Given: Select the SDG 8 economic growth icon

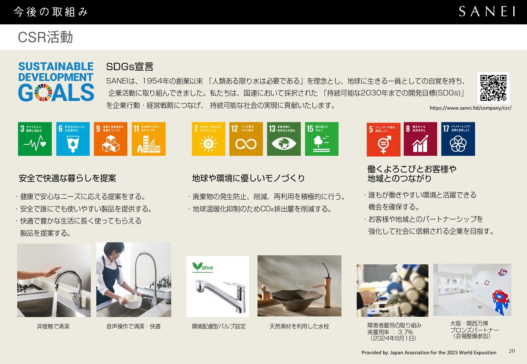Looking at the screenshot, I should 420,139.
